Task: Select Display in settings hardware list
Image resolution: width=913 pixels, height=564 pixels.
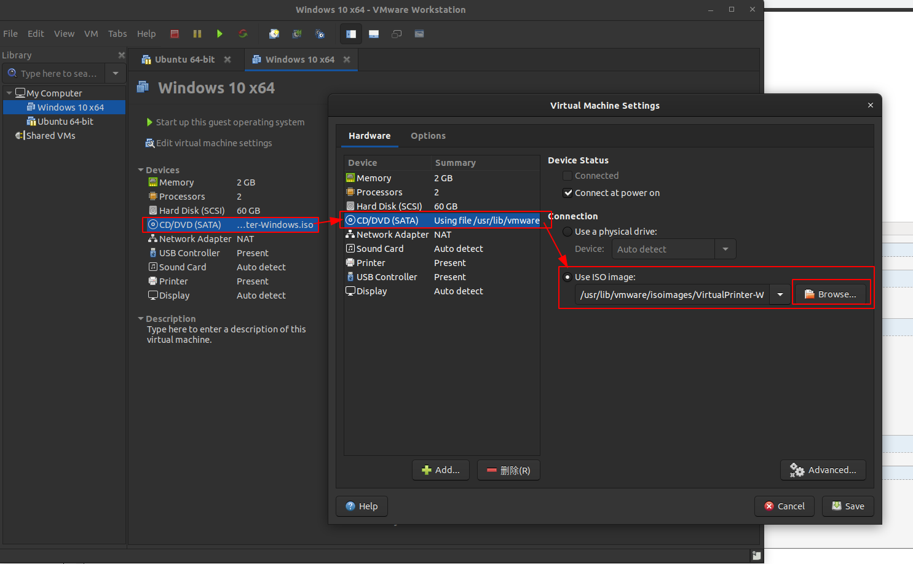Action: click(441, 291)
